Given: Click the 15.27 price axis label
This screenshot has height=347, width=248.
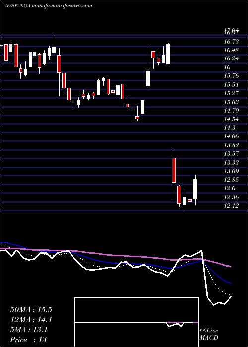Looking at the screenshot, I should coord(231,93).
